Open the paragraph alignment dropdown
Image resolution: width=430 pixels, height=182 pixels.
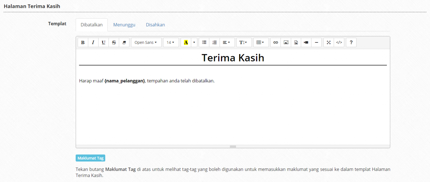click(227, 42)
